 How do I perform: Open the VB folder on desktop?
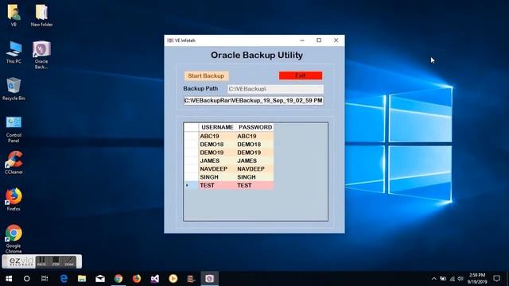(14, 14)
